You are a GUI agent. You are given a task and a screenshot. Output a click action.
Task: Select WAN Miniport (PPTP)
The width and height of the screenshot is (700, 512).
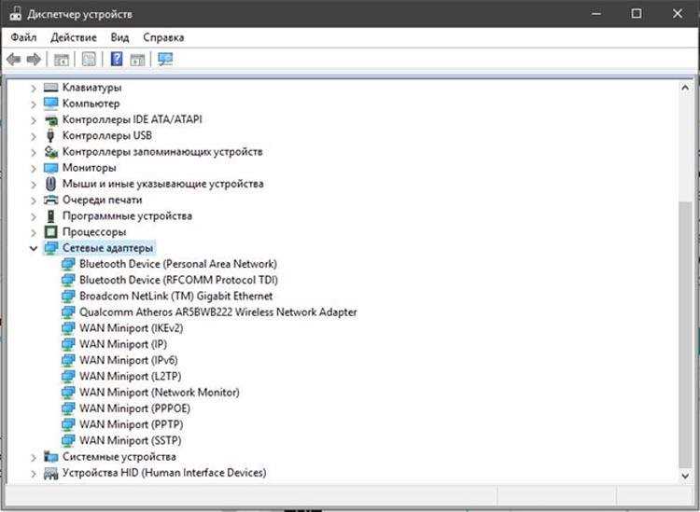(x=132, y=424)
